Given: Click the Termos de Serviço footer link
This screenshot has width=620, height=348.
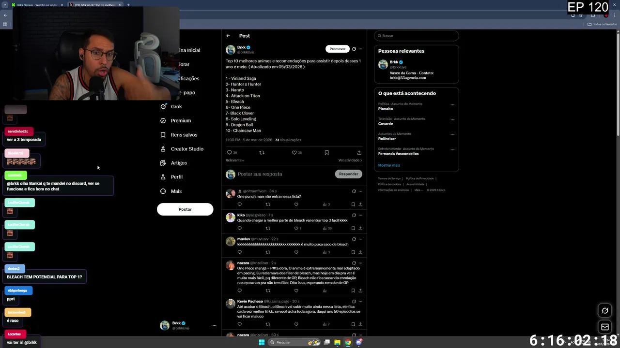Looking at the screenshot, I should pos(389,178).
